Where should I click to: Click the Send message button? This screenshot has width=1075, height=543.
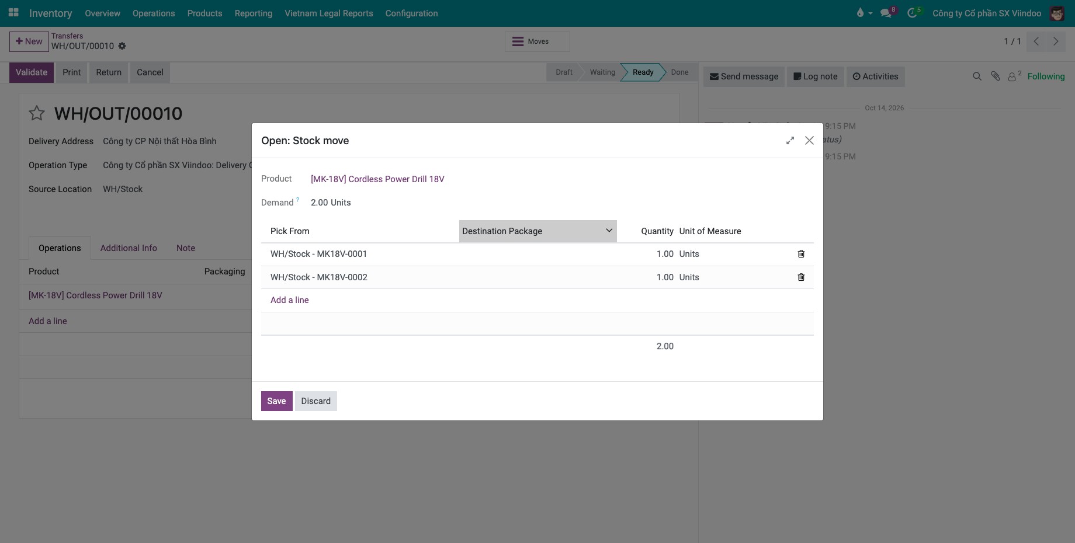tap(744, 76)
